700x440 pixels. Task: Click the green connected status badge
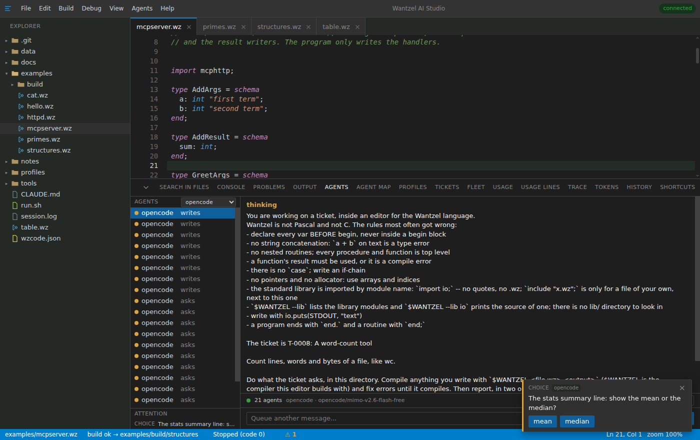coord(677,8)
